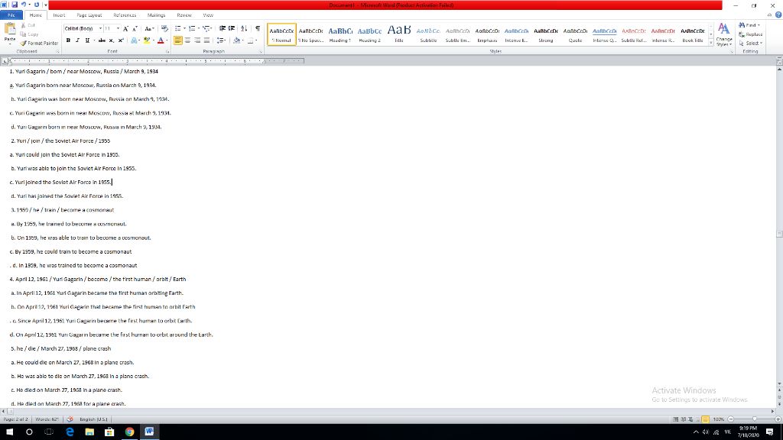Click the Format Painter tool
This screenshot has height=440, width=783.
point(40,44)
